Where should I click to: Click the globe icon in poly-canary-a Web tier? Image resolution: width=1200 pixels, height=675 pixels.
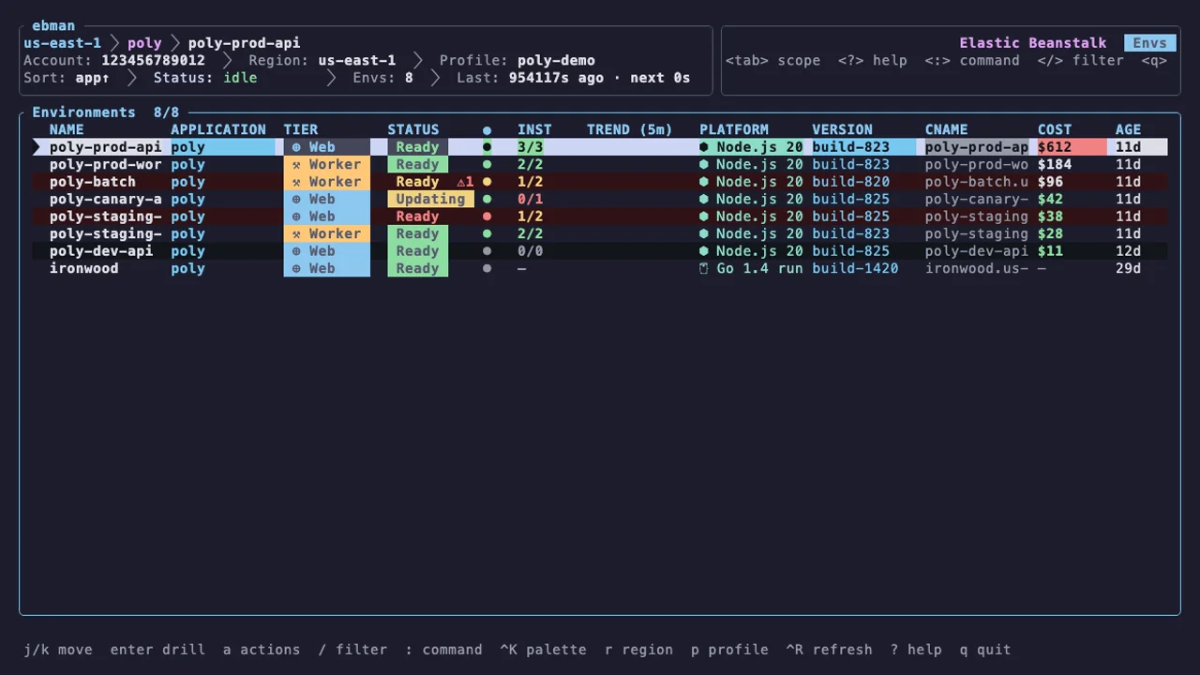pyautogui.click(x=296, y=199)
